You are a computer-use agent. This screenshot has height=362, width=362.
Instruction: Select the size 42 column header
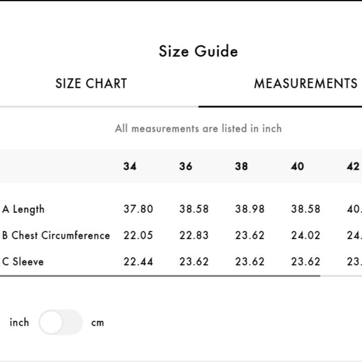(x=353, y=166)
